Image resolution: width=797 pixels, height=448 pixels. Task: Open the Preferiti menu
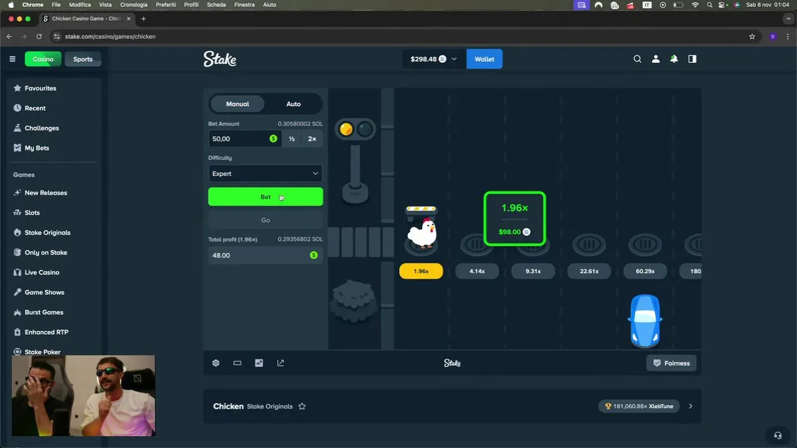click(166, 4)
